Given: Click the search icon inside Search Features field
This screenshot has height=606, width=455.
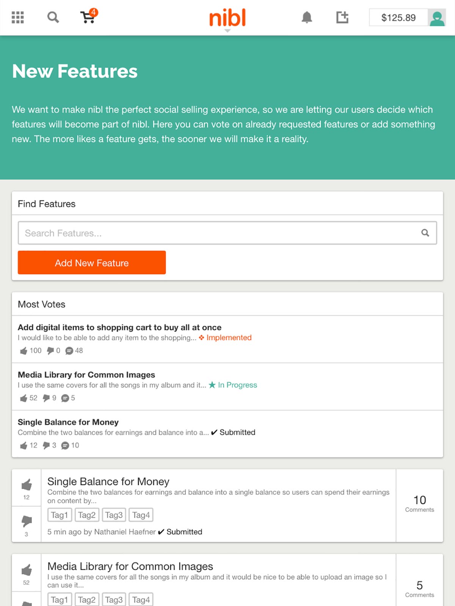Looking at the screenshot, I should click(425, 233).
